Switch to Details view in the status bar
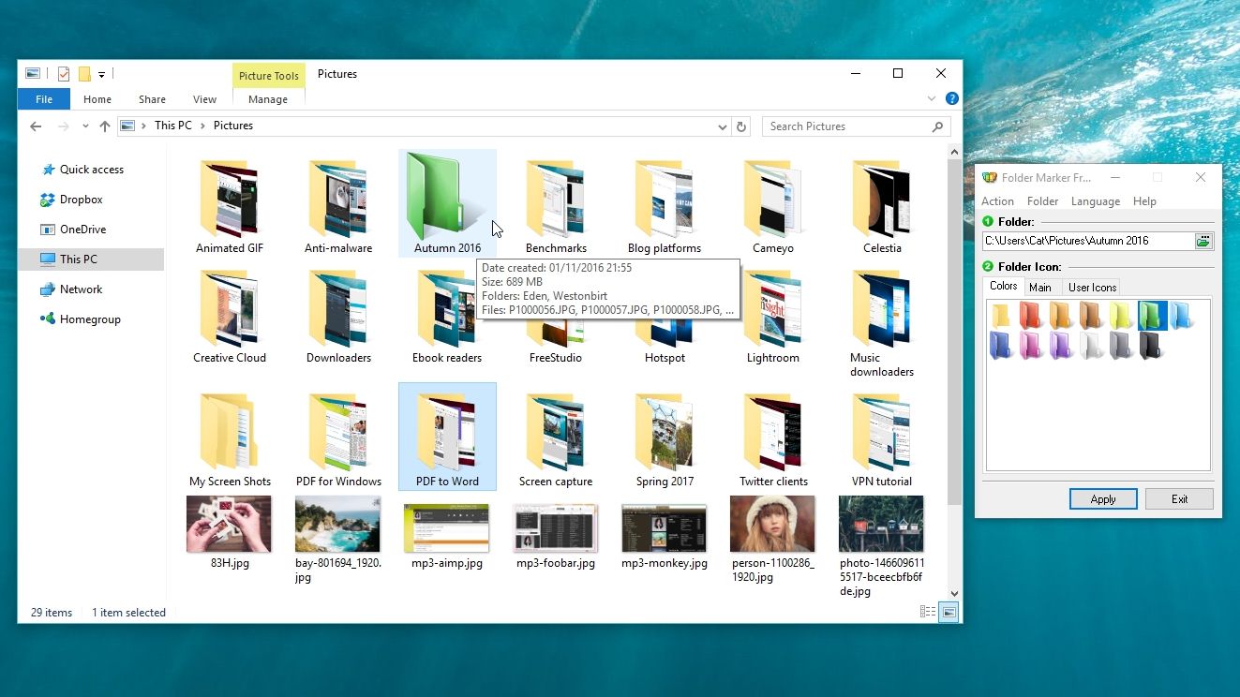This screenshot has width=1240, height=697. [x=928, y=611]
